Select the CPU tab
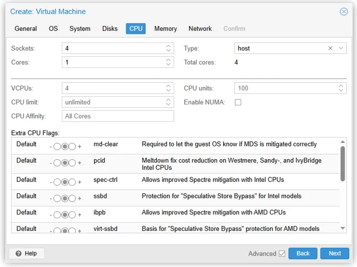 coord(136,28)
